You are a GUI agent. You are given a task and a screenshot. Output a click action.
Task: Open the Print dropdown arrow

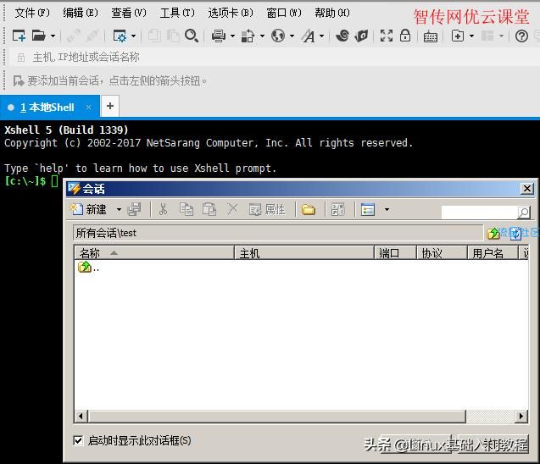[x=232, y=36]
